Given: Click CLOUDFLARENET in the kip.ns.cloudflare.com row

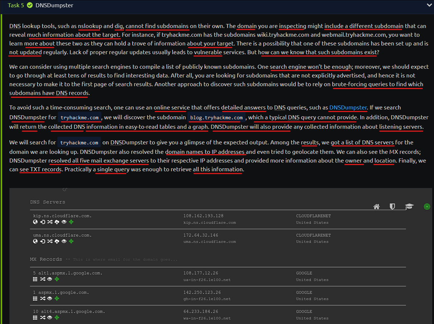Looking at the screenshot, I should coord(313,216).
